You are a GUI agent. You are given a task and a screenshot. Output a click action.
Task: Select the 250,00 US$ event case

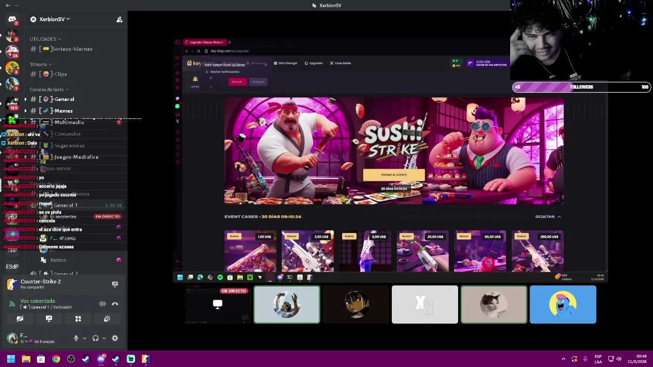[537, 251]
